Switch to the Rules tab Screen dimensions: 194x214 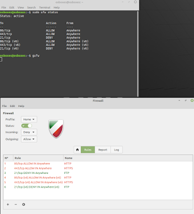click(88, 150)
